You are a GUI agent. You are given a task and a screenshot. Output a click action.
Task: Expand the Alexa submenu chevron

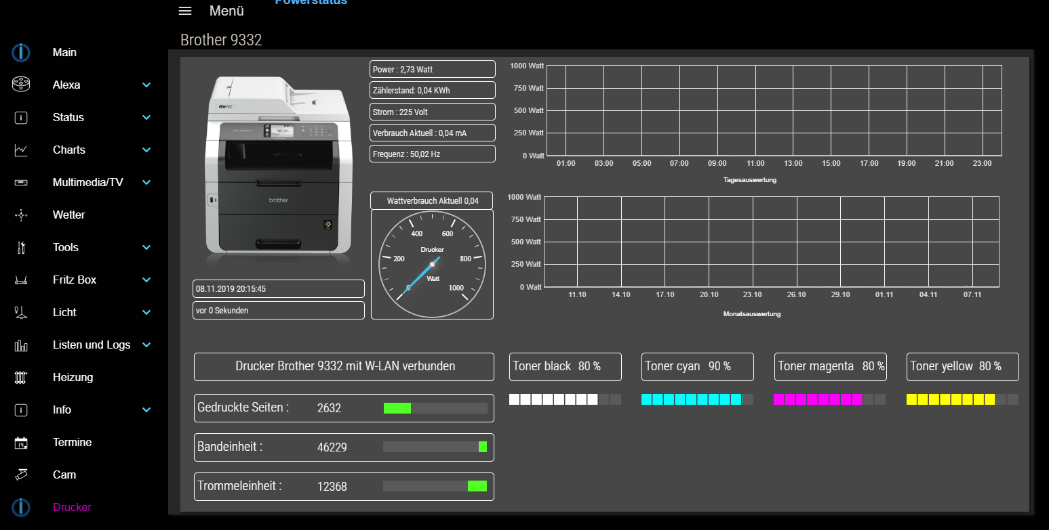[x=146, y=85]
